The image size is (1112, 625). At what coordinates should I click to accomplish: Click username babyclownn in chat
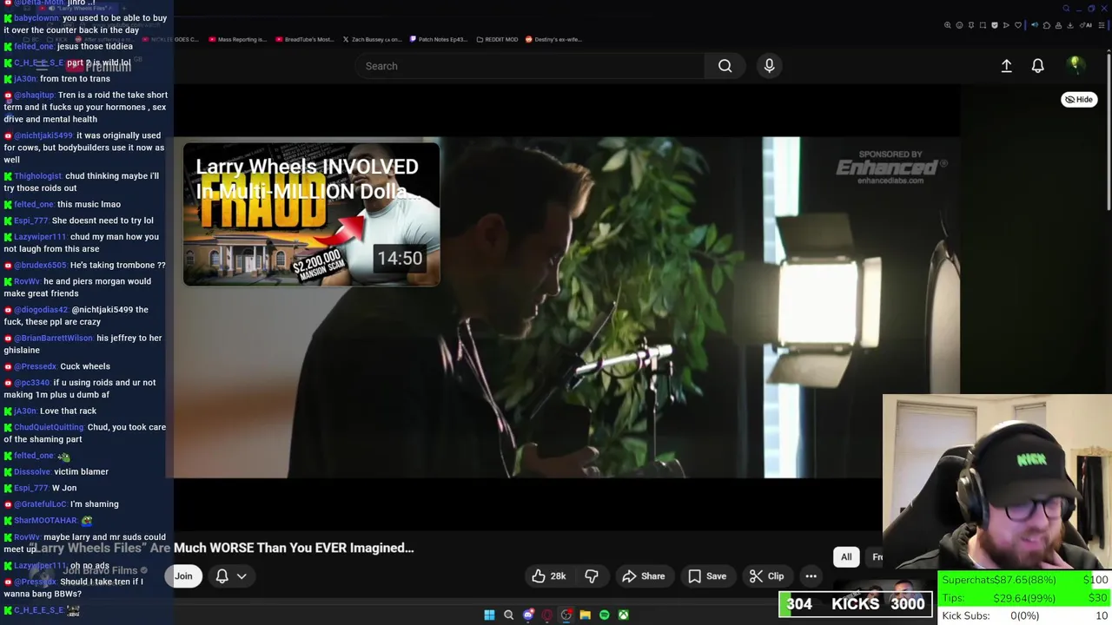[x=36, y=18]
